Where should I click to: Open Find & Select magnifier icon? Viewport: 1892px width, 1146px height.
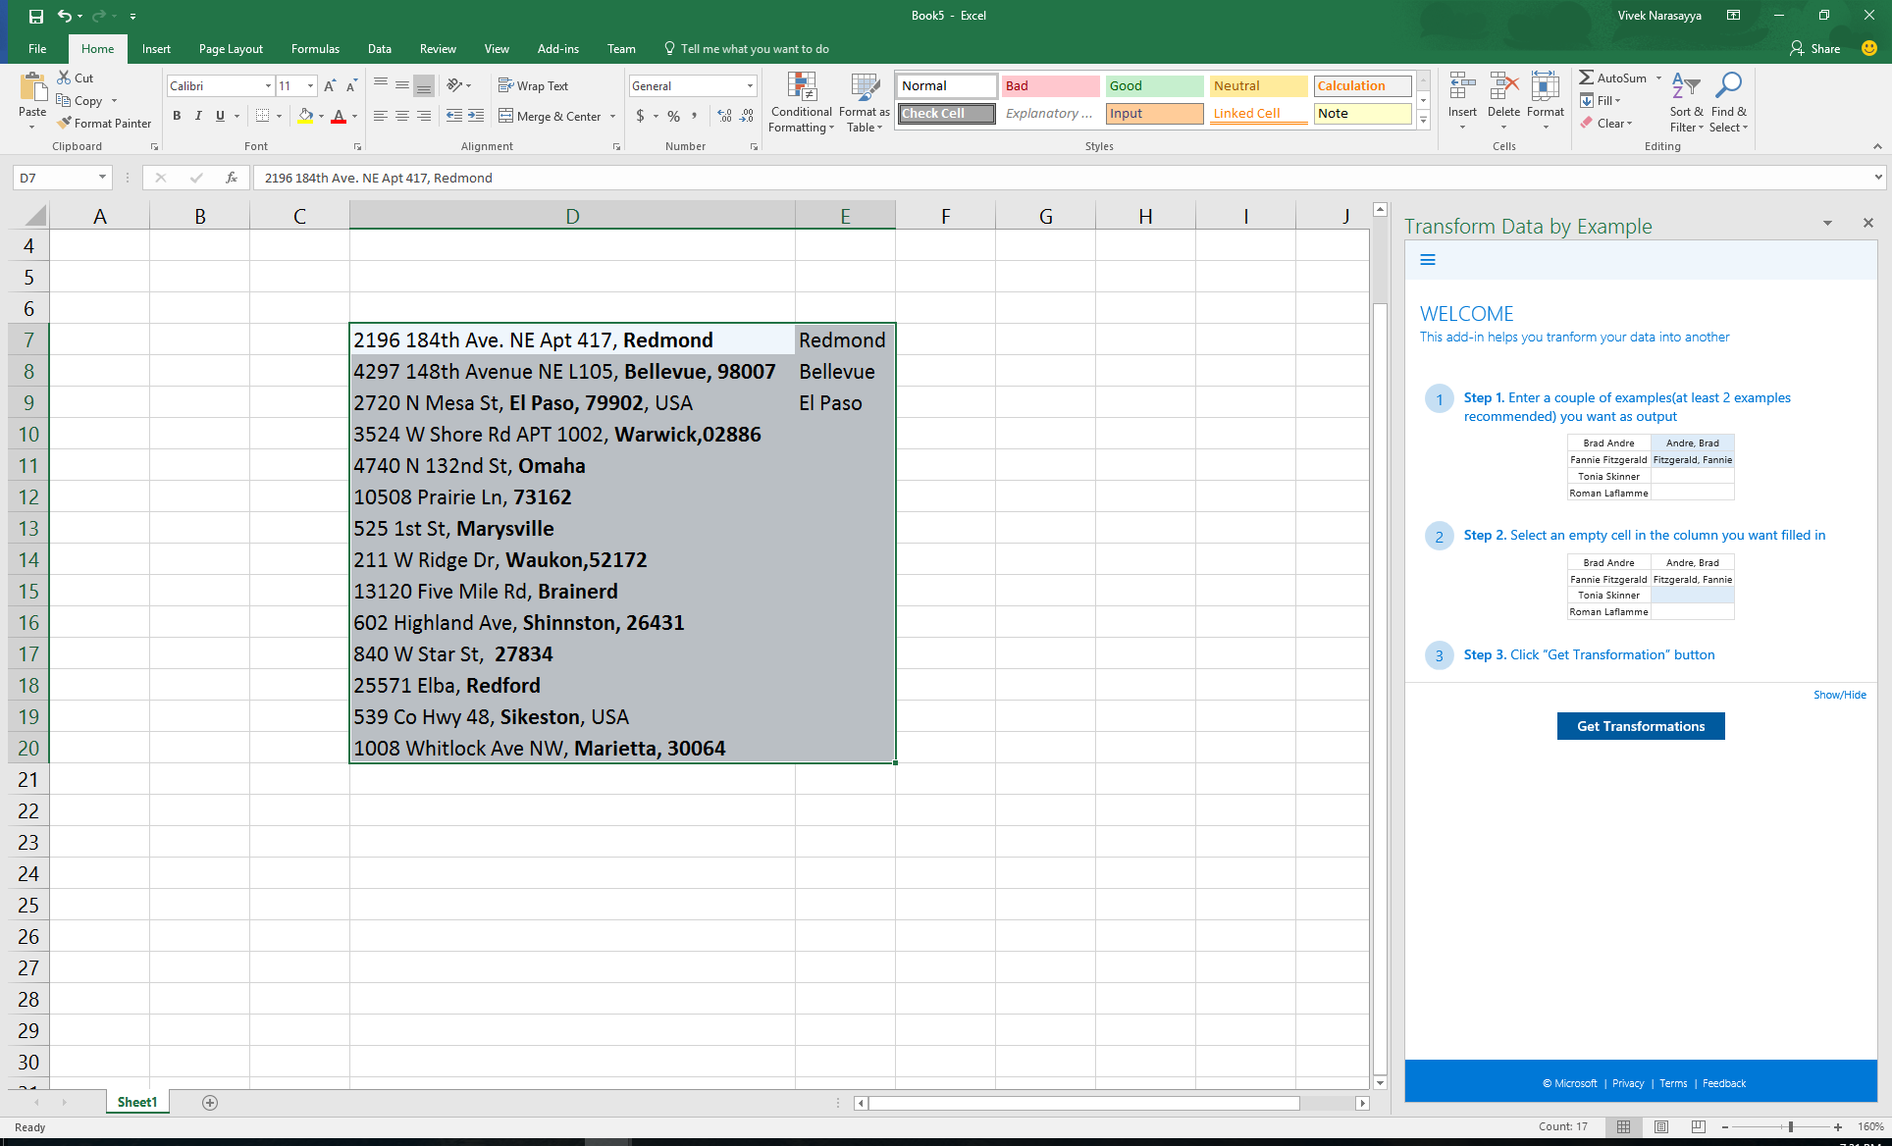tap(1729, 86)
